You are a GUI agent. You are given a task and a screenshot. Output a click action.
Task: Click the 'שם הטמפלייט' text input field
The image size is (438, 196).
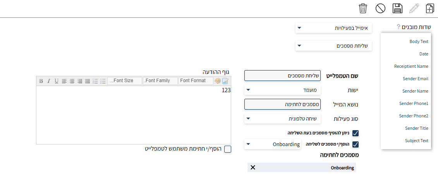tap(282, 76)
